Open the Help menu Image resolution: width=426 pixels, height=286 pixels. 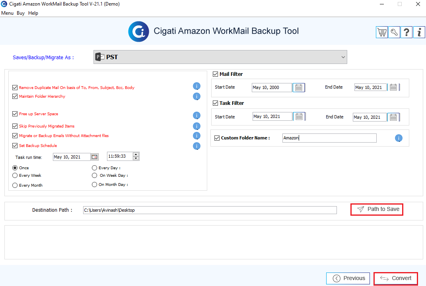(x=33, y=13)
